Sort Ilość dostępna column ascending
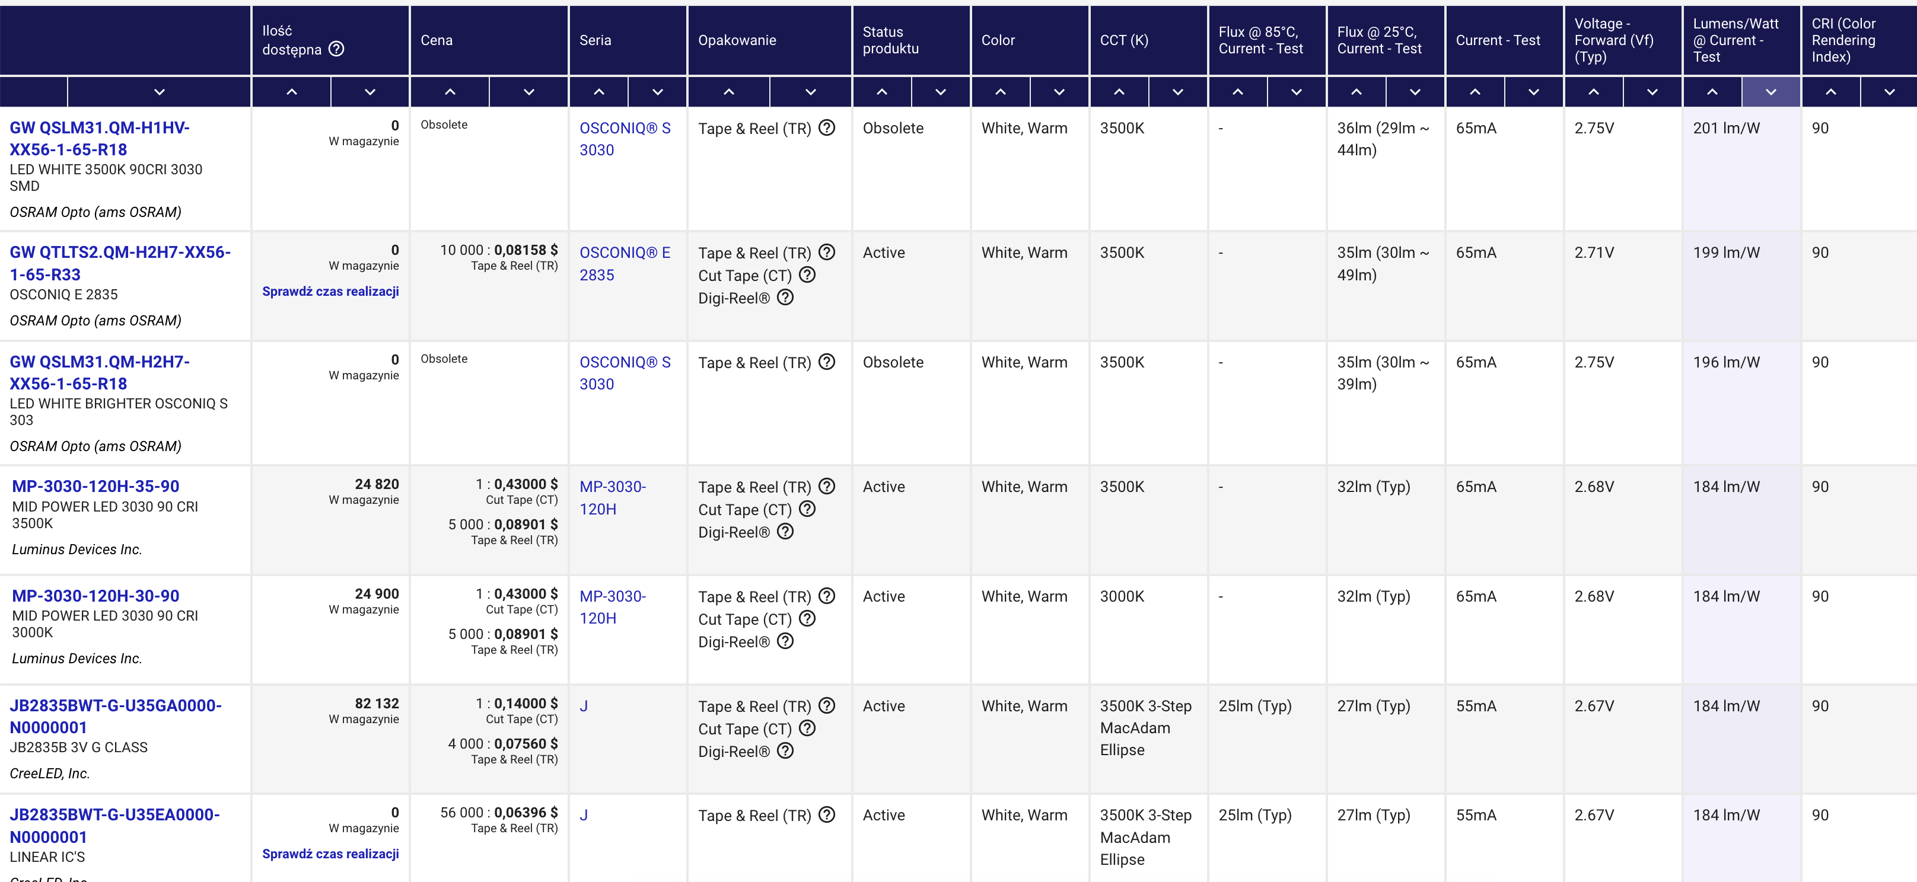 (x=292, y=92)
